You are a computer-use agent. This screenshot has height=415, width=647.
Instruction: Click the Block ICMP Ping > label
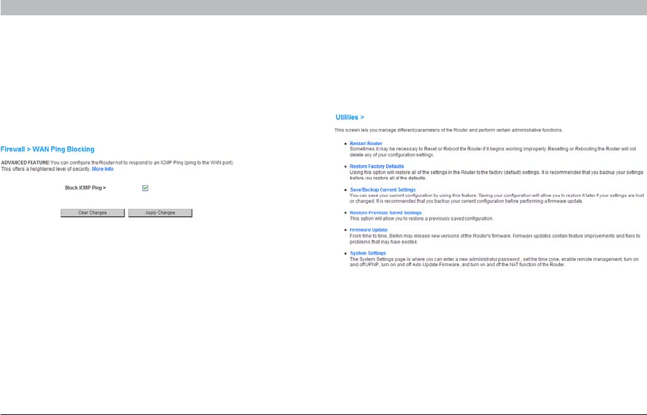tap(85, 188)
